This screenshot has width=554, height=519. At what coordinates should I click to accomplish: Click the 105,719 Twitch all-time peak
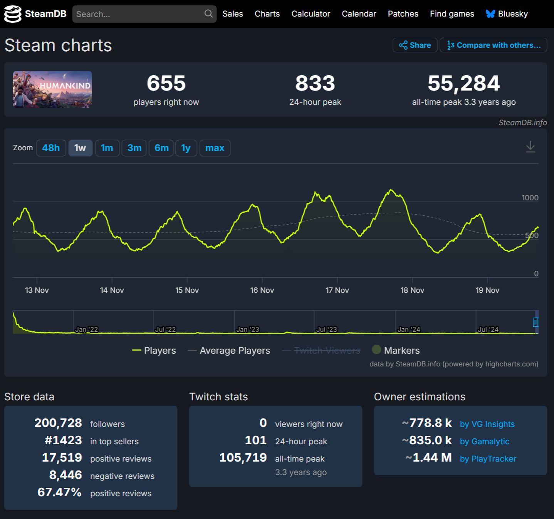[243, 457]
